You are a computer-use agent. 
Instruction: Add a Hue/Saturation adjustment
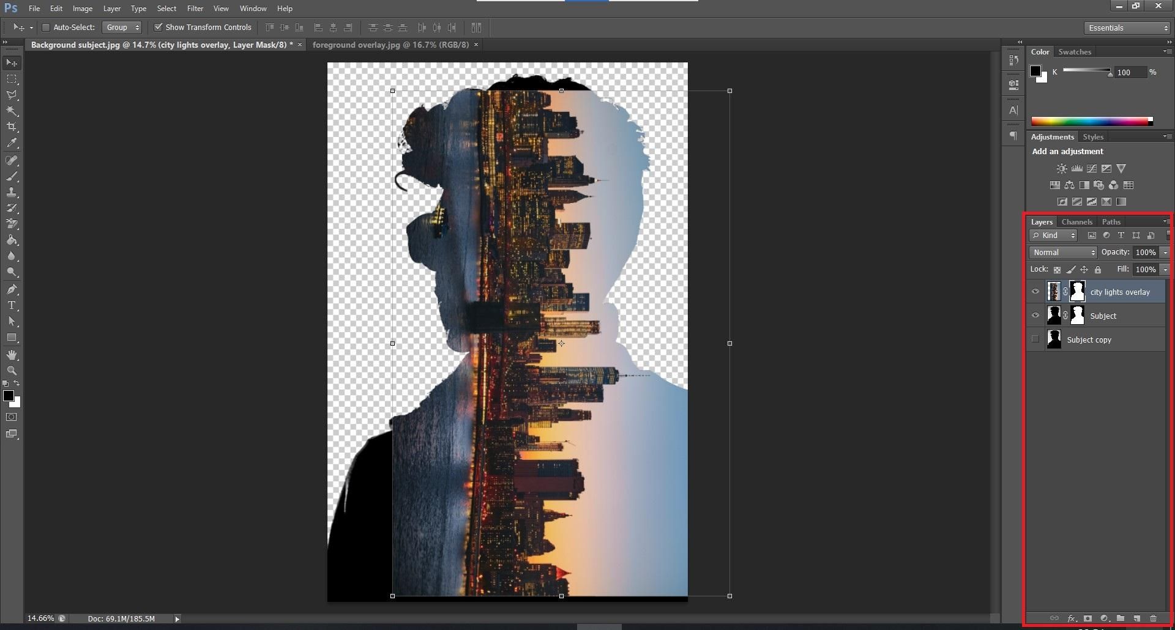pyautogui.click(x=1055, y=185)
